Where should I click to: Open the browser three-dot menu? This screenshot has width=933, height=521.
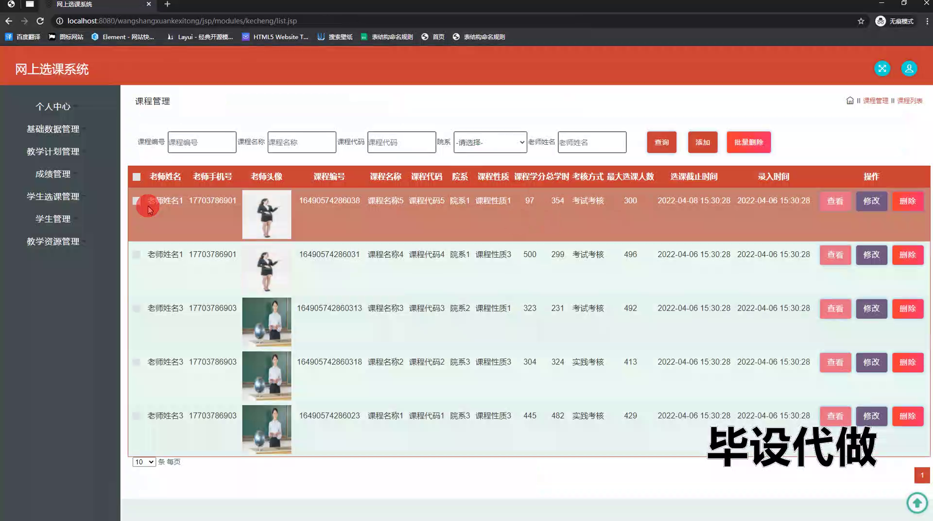927,21
